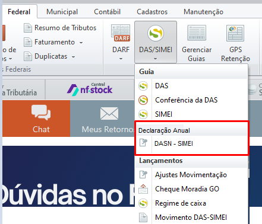
Task: Switch to the Contábil tab
Action: coord(107,12)
